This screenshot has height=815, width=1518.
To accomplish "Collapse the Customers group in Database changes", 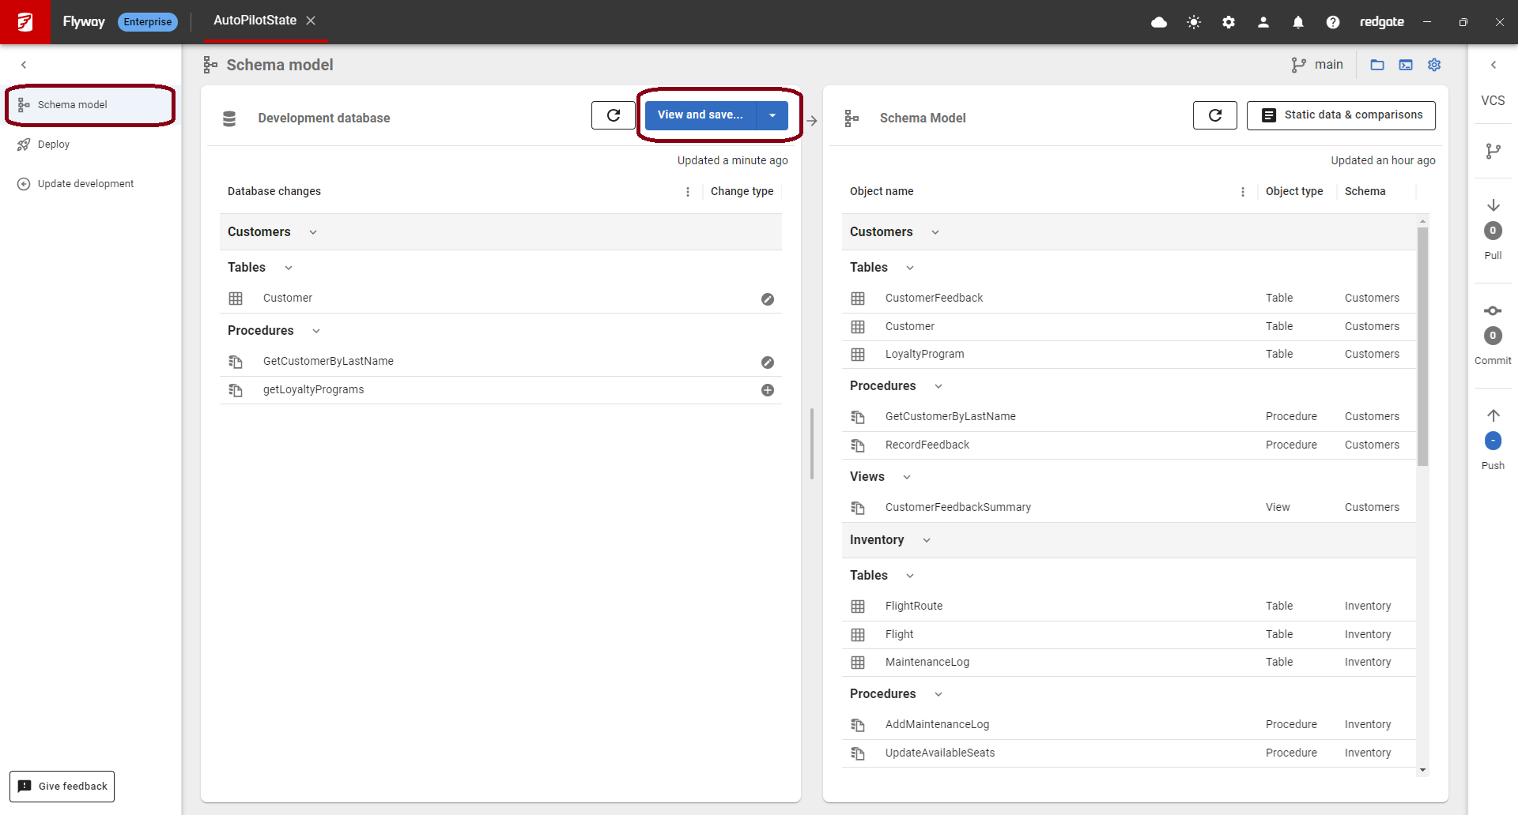I will pos(313,232).
